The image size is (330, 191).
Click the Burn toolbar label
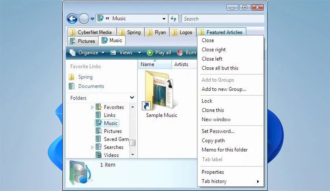tap(191, 52)
